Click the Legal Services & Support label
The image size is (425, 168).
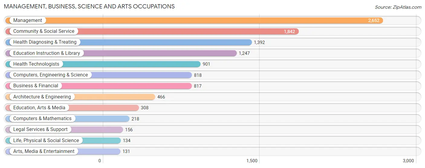tap(41, 129)
